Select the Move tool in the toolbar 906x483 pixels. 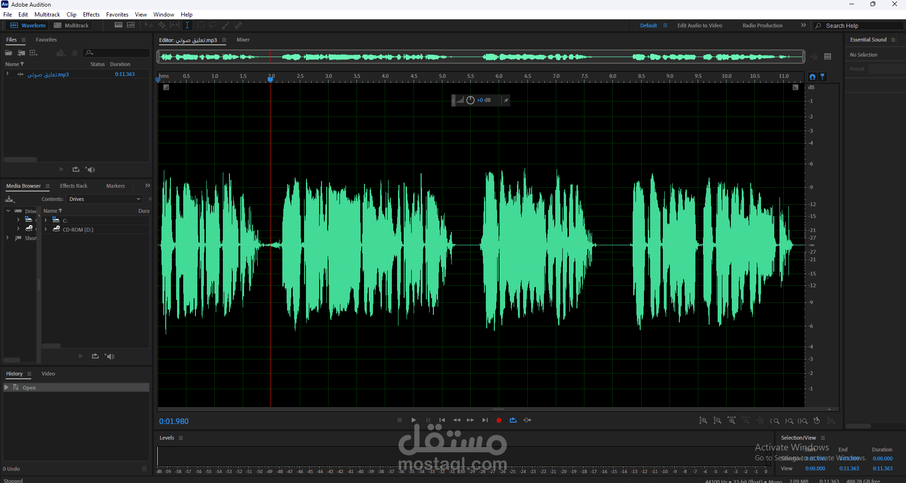coord(149,25)
